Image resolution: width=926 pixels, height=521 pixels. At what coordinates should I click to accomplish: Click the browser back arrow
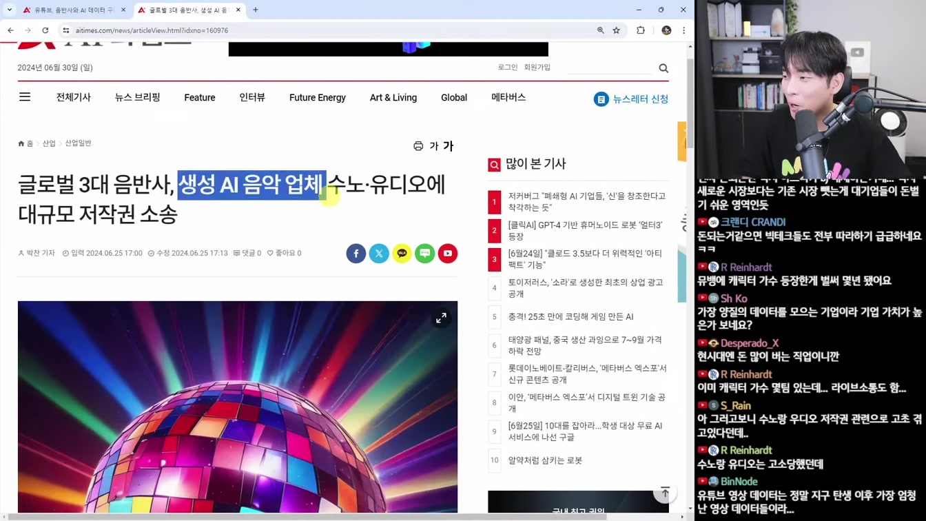[x=10, y=30]
